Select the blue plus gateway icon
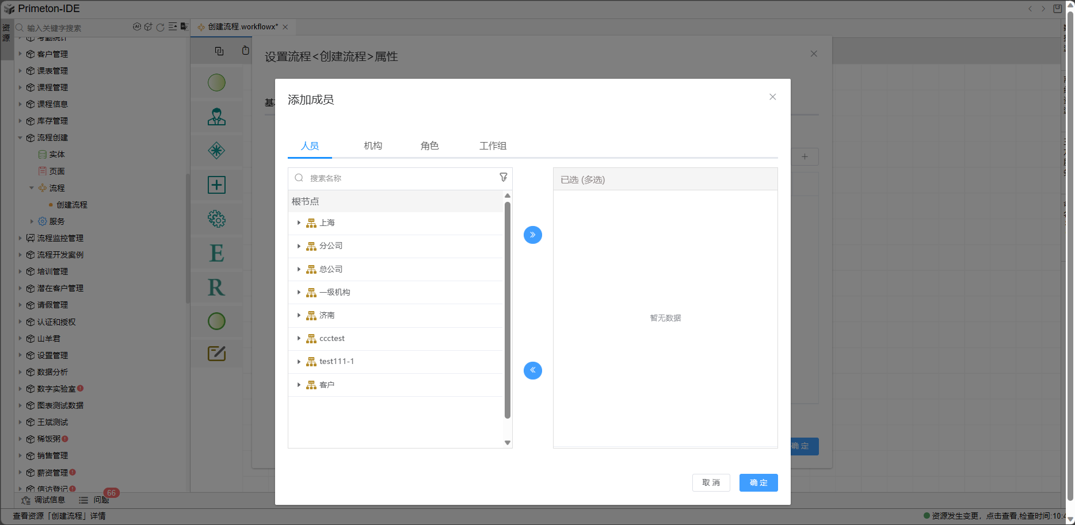 (216, 185)
